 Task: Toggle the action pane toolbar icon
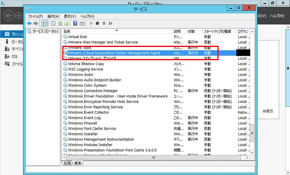82,23
